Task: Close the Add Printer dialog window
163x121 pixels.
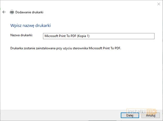Action: [158, 4]
